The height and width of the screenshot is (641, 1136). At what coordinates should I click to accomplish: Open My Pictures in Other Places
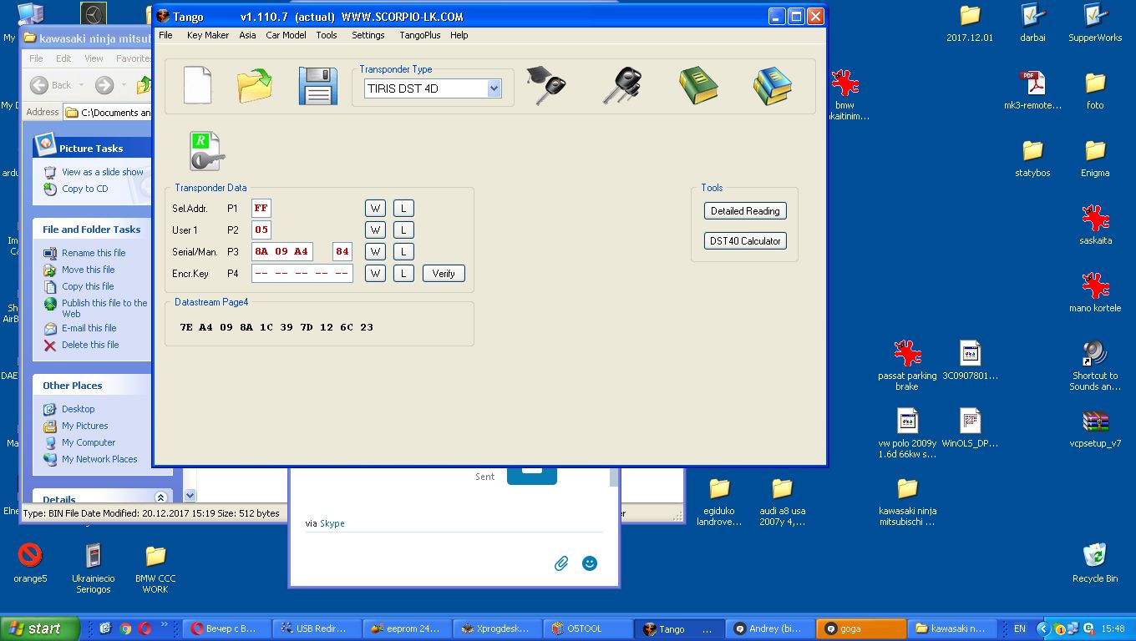pyautogui.click(x=85, y=426)
